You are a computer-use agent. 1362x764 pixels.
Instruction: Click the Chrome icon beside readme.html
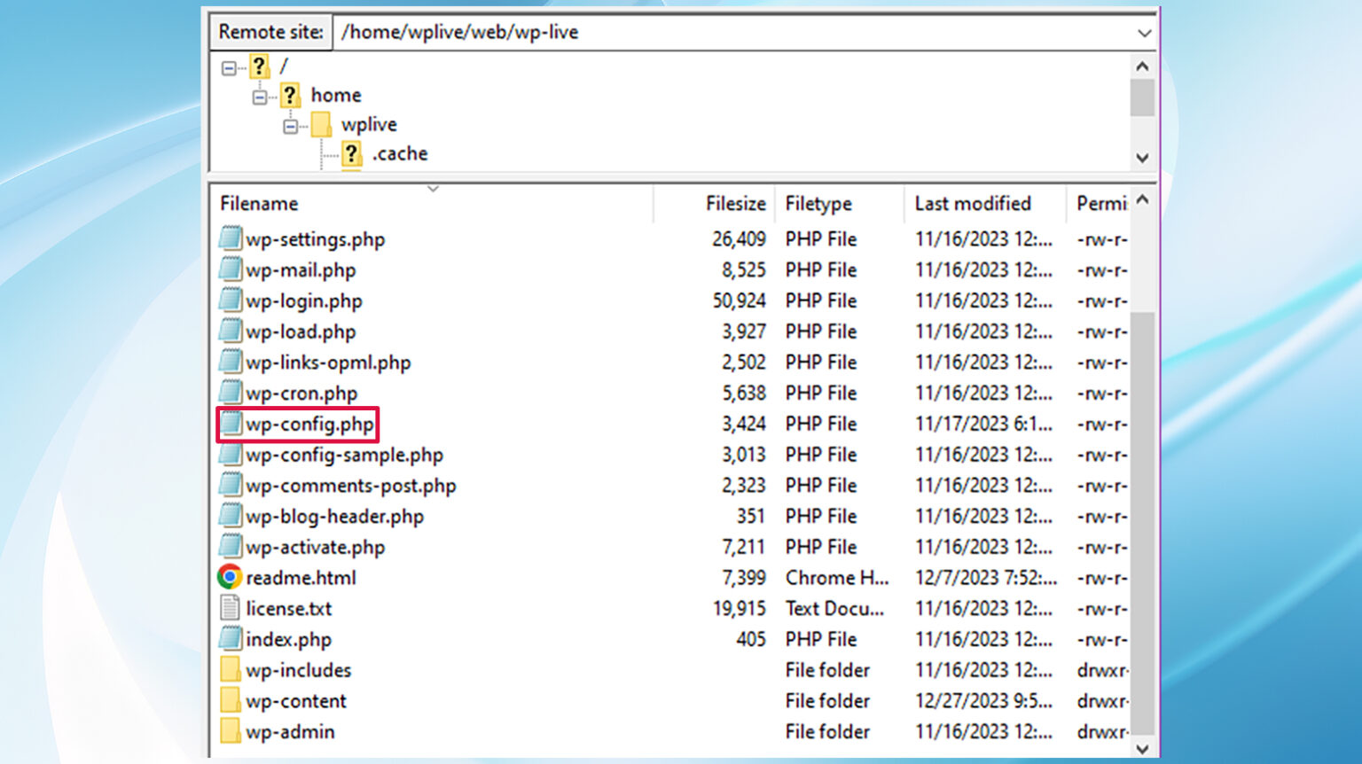point(230,577)
